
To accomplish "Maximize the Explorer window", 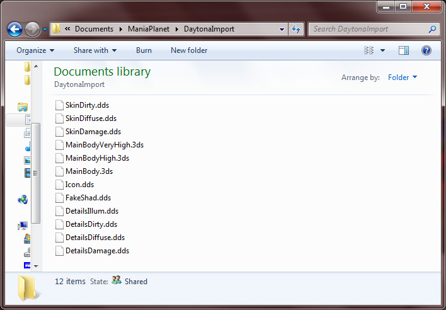I will click(x=403, y=6).
